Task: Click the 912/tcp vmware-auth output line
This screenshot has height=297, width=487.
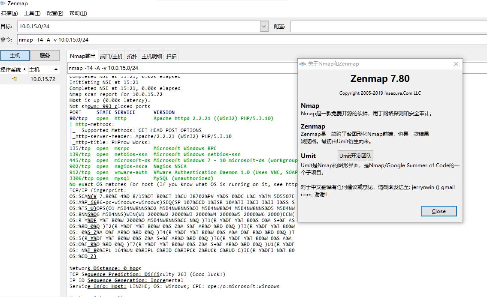Action: [183, 172]
